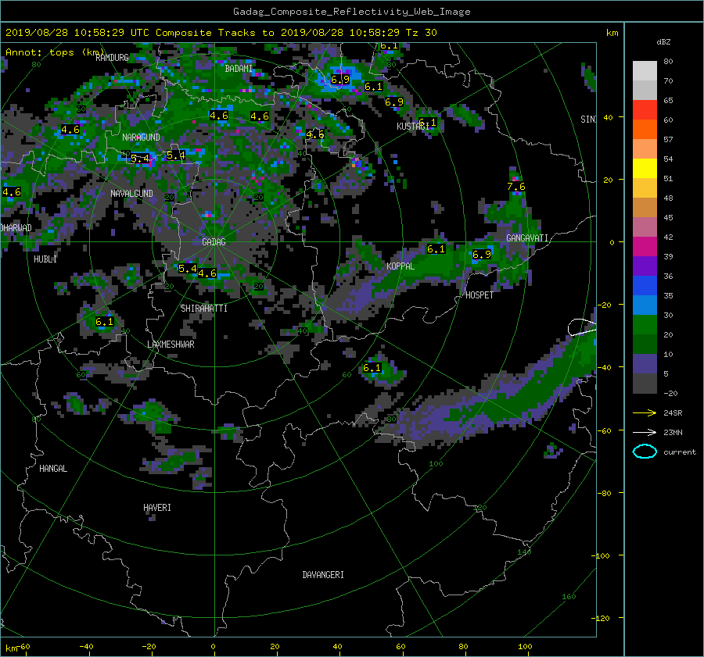Click the -60 tick on bottom km axis
This screenshot has height=657, width=704.
25,647
